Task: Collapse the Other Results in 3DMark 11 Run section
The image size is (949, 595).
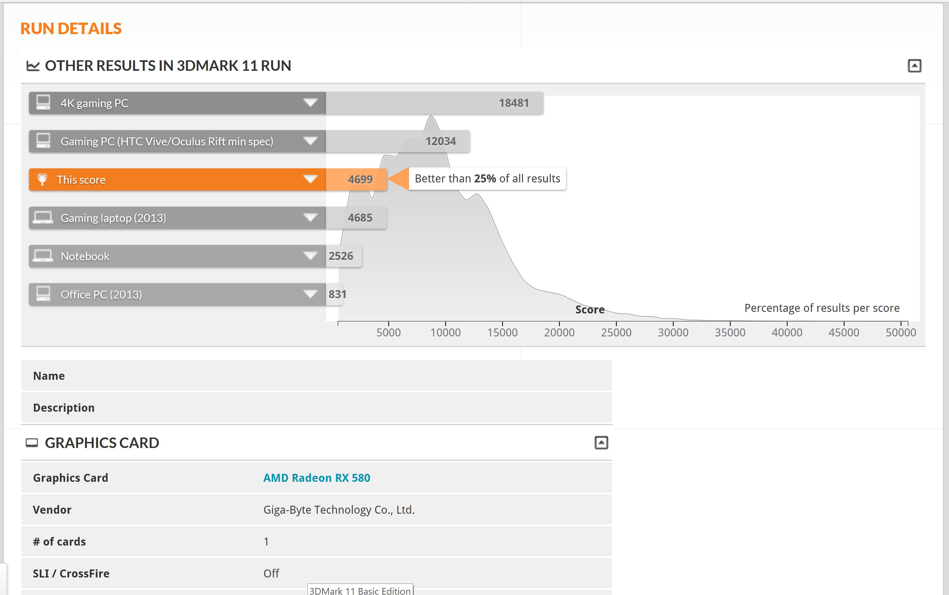Action: (914, 66)
